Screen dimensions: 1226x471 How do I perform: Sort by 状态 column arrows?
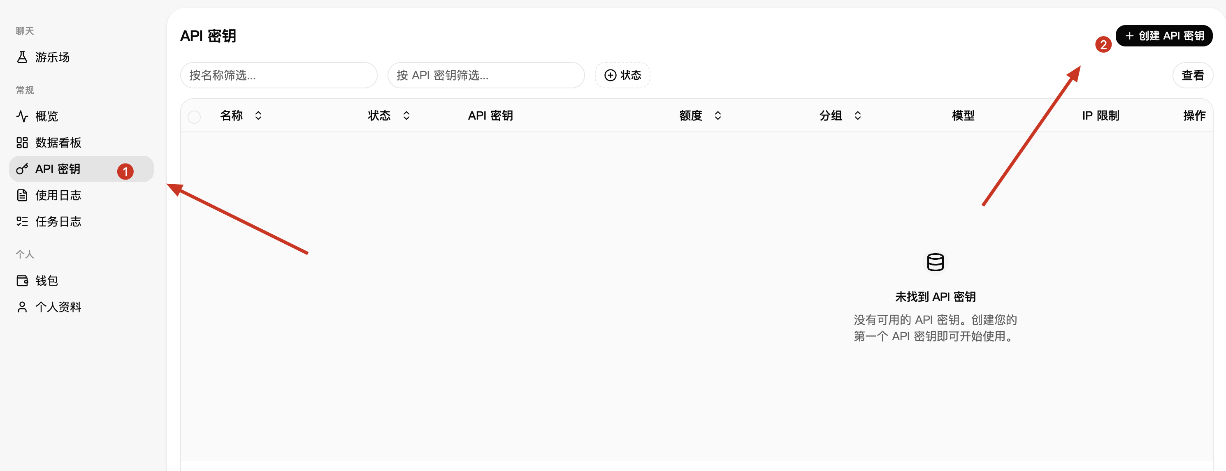(406, 115)
